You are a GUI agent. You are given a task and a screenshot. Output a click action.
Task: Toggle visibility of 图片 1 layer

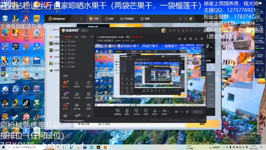[62, 58]
